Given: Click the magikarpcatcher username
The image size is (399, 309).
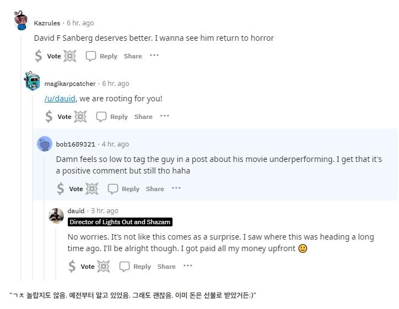Looking at the screenshot, I should point(70,84).
